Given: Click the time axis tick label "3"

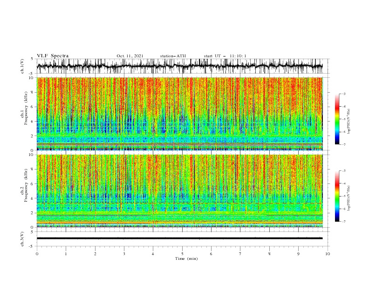Looking at the screenshot, I should pos(124,254).
